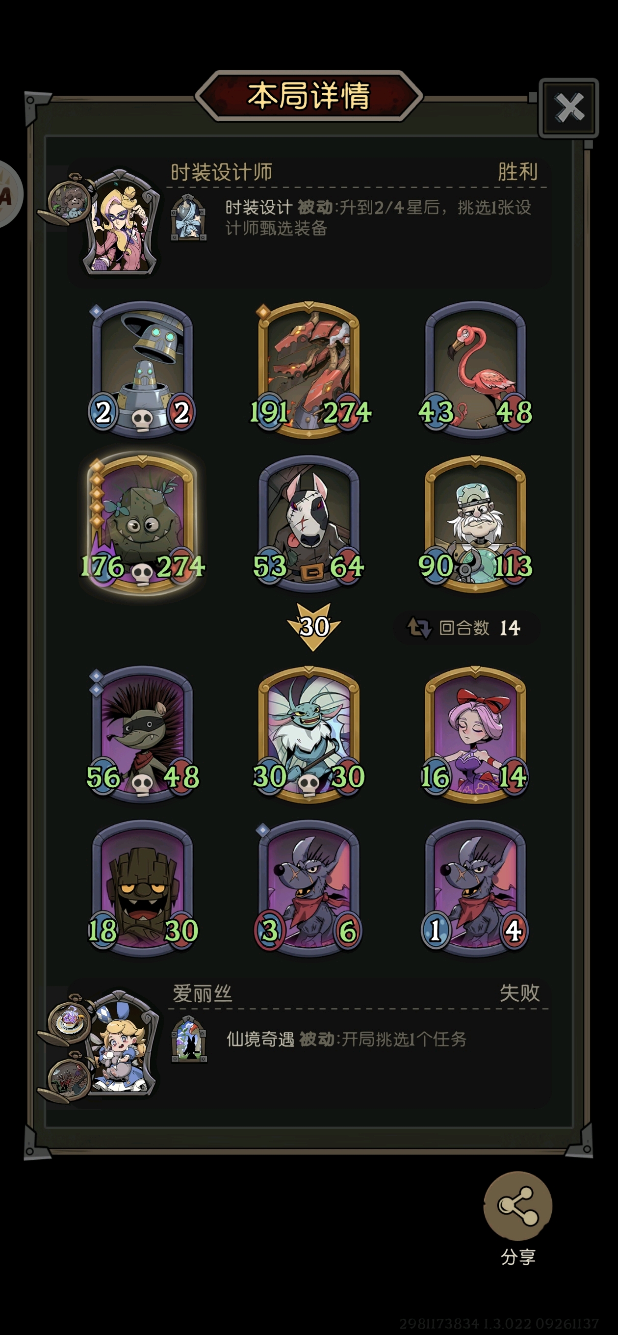Close the match details panel
Viewport: 618px width, 1335px height.
point(569,108)
